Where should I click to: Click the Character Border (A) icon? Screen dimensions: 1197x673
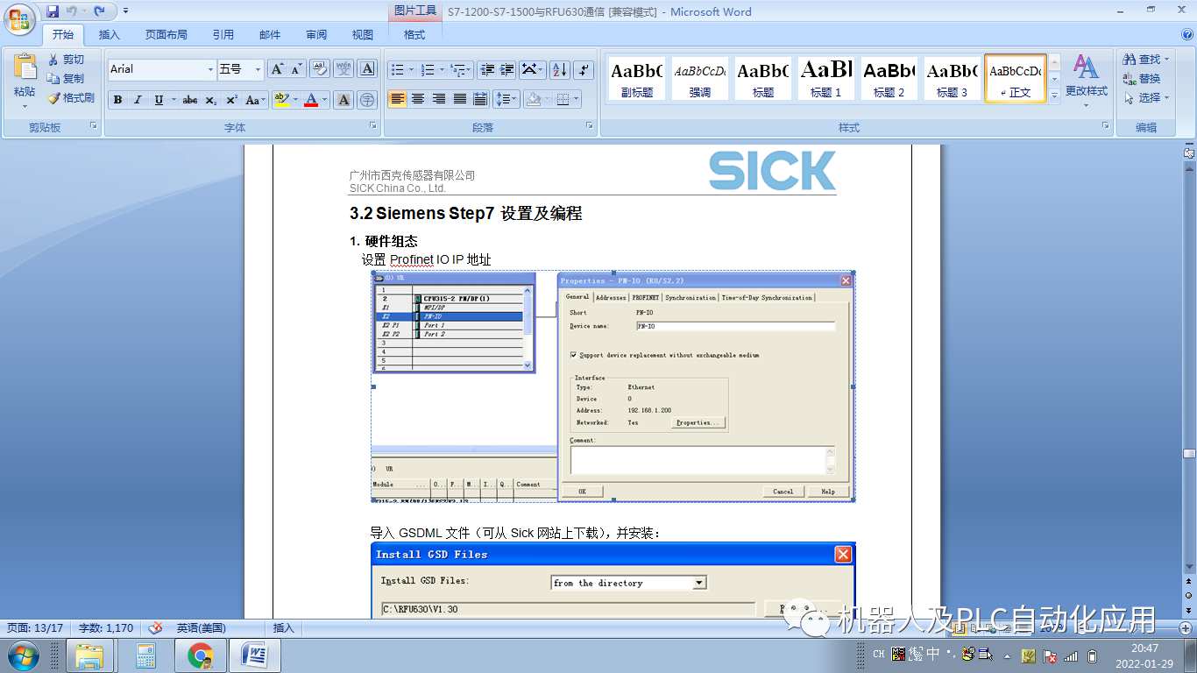[368, 69]
